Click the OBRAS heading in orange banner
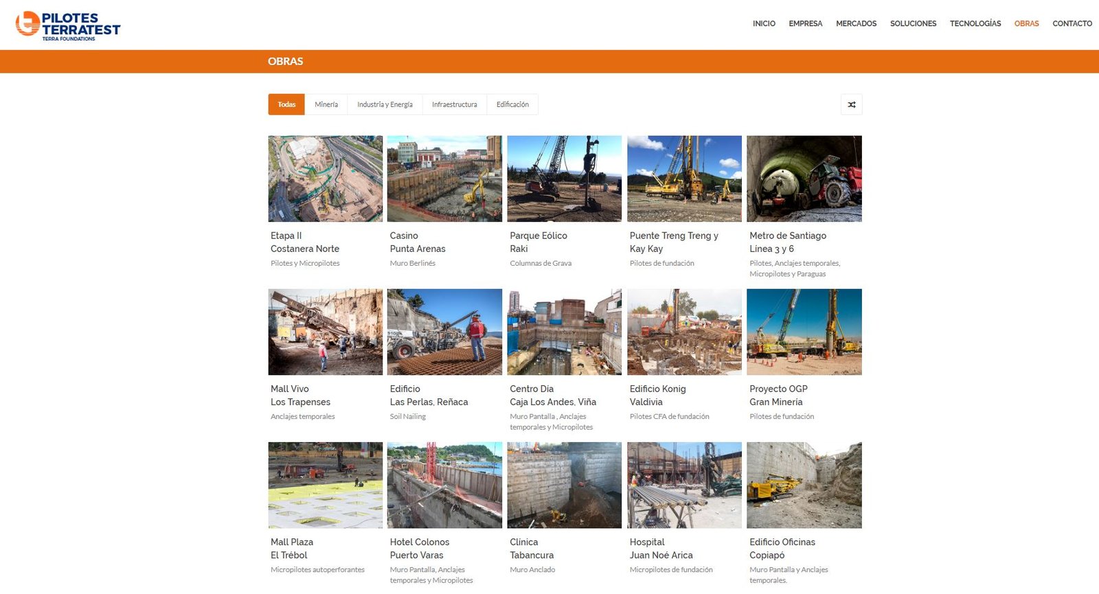 (x=285, y=61)
